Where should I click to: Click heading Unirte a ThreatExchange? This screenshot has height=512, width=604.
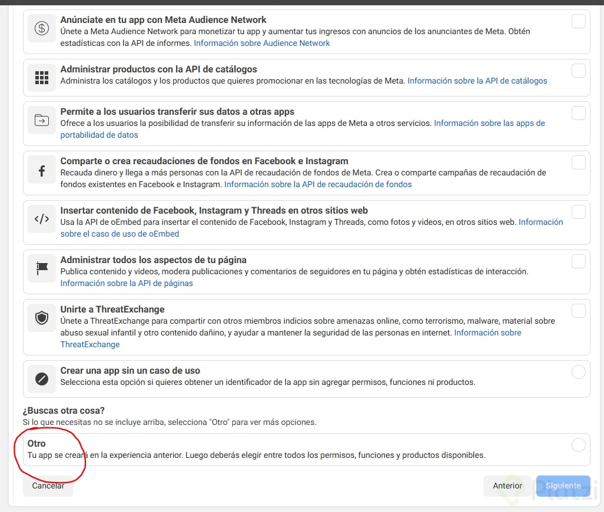(112, 310)
